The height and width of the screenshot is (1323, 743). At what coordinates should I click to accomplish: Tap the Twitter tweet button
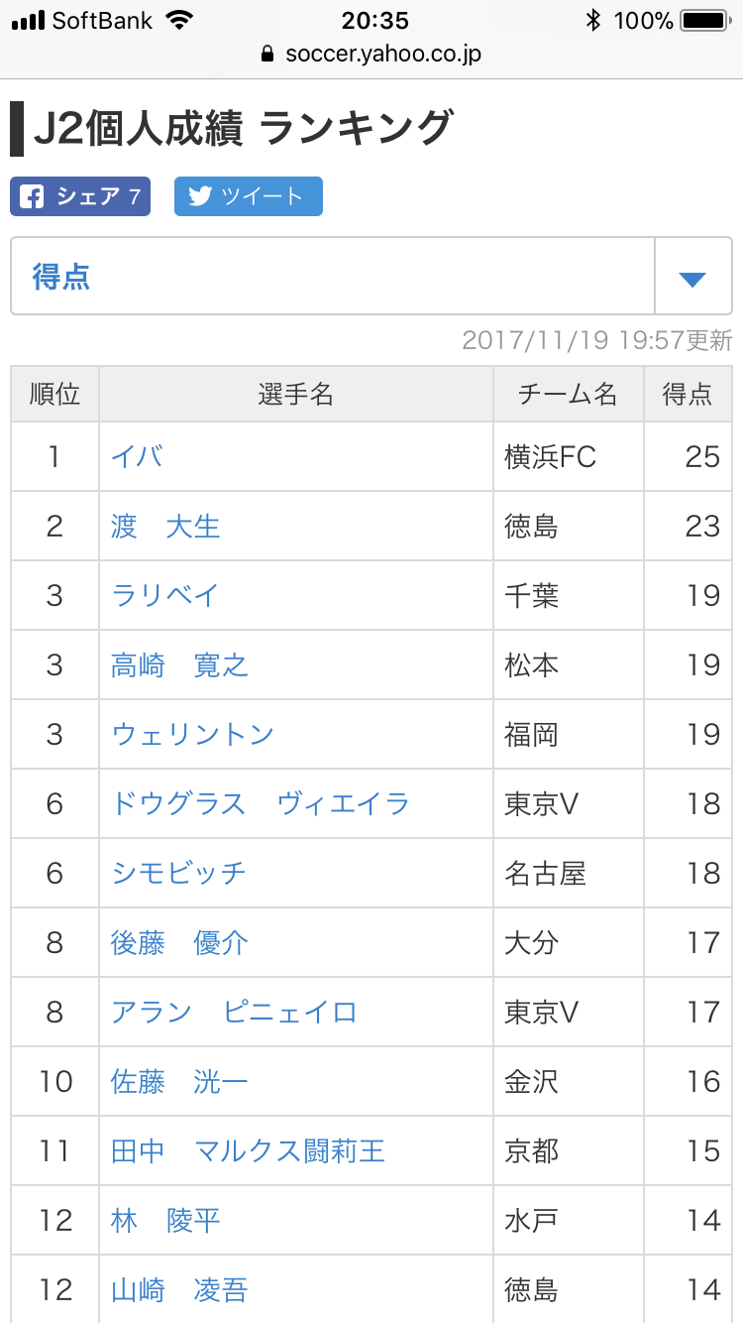248,196
